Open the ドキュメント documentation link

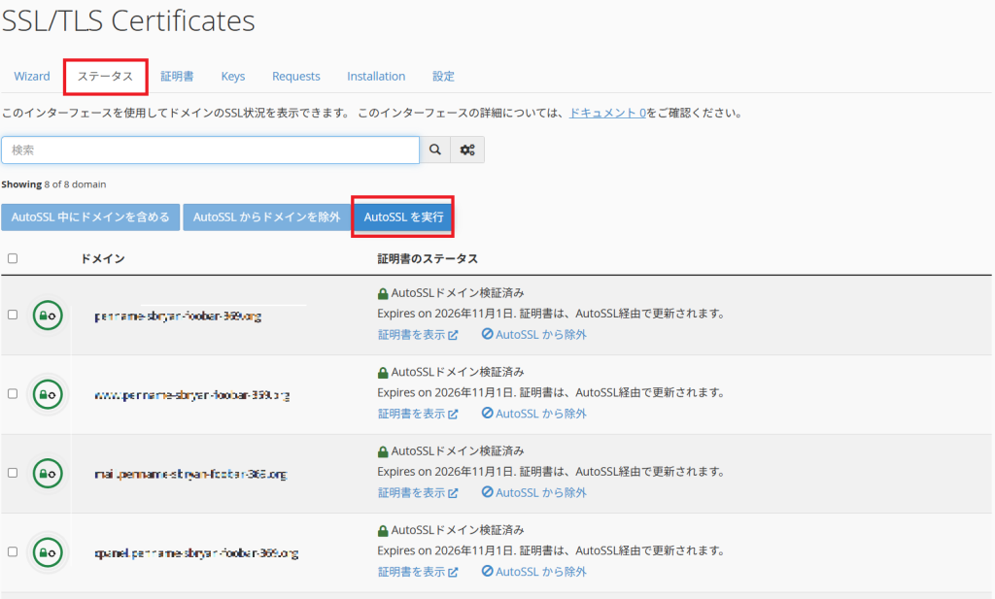coord(607,113)
